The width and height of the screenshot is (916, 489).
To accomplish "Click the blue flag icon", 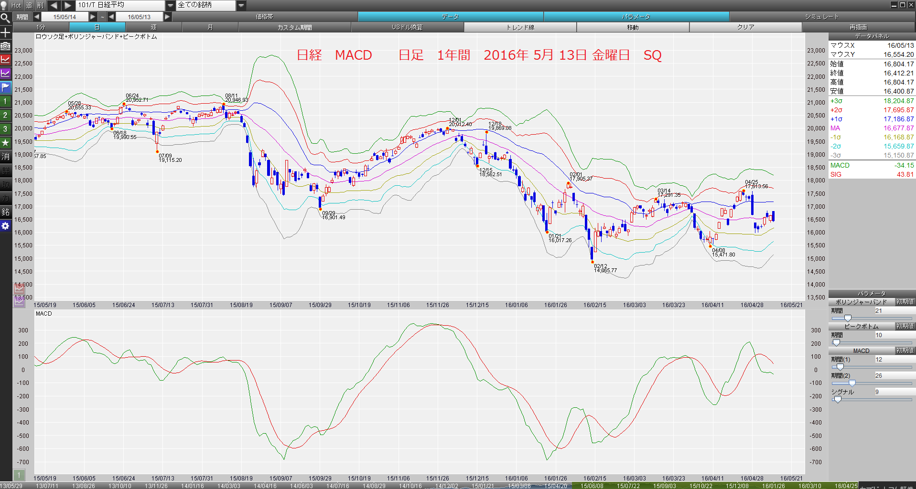I will point(5,87).
